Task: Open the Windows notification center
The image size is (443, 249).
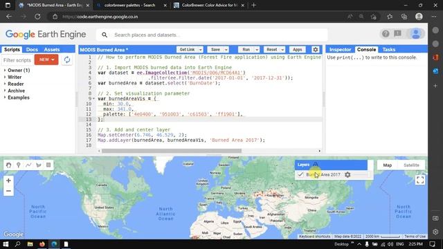Action: click(x=432, y=244)
